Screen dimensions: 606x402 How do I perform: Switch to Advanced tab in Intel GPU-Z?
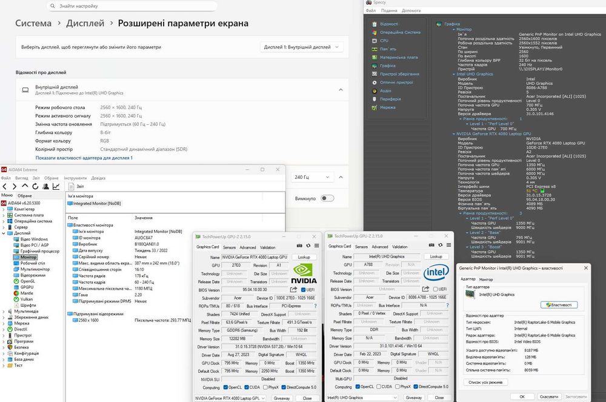(380, 247)
